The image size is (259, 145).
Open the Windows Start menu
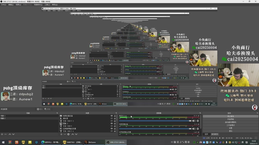[3, 142]
